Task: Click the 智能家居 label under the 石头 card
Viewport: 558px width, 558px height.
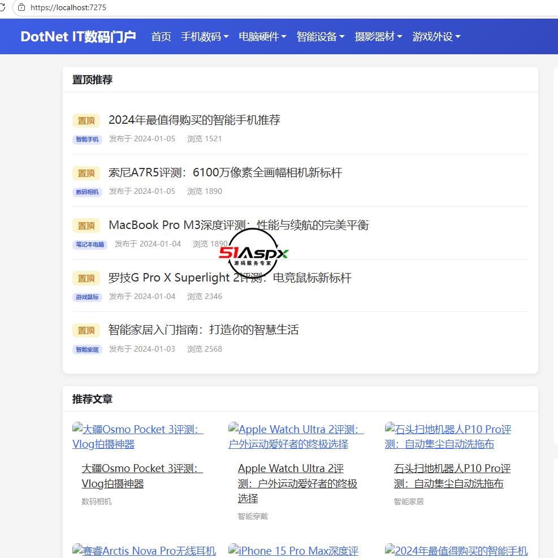Action: 409,501
